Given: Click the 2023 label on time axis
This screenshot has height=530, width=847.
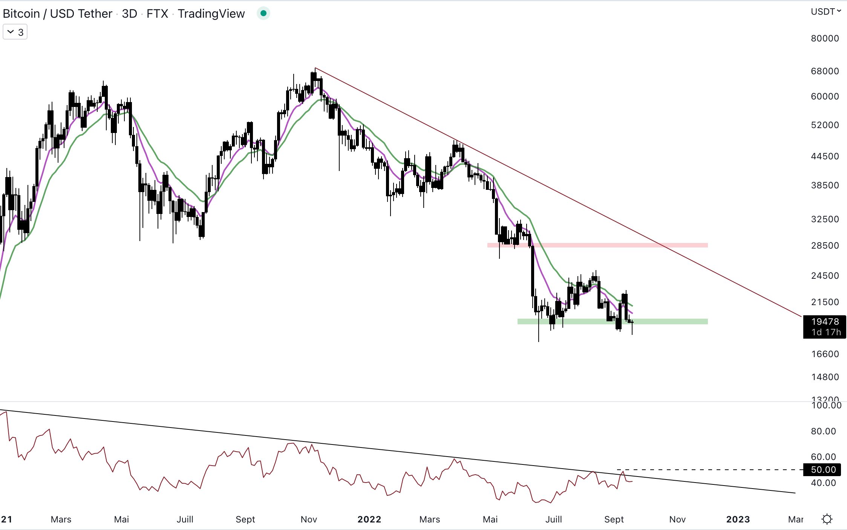Looking at the screenshot, I should click(x=738, y=519).
